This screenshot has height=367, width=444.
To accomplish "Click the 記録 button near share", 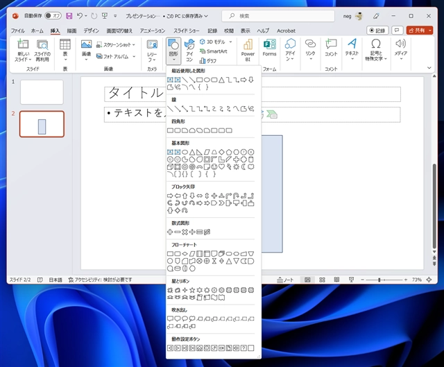I will 377,31.
